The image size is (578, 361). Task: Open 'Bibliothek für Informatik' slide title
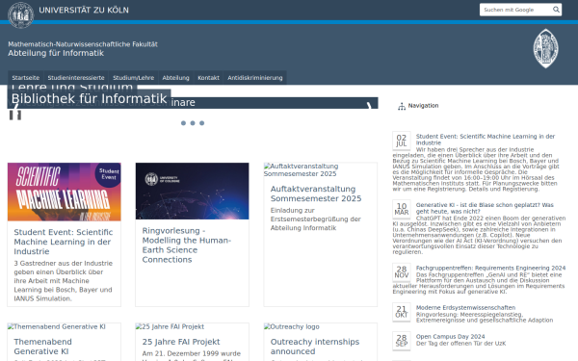(89, 99)
